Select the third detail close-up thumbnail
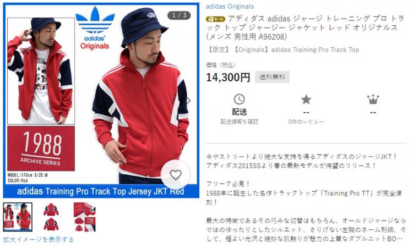The image size is (413, 248). (85, 217)
